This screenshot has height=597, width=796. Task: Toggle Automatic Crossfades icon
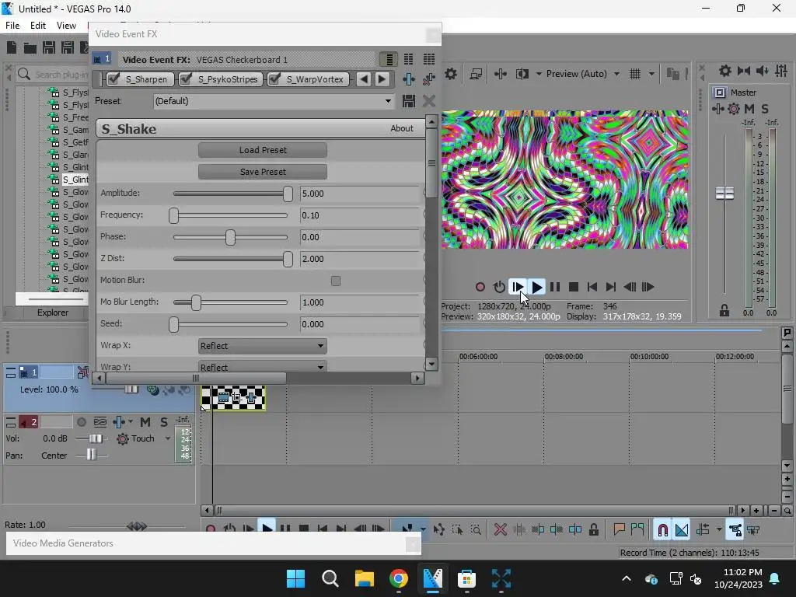click(x=682, y=530)
